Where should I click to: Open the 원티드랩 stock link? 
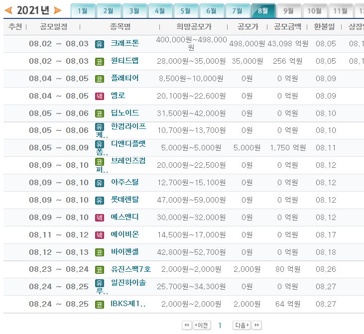pyautogui.click(x=124, y=61)
